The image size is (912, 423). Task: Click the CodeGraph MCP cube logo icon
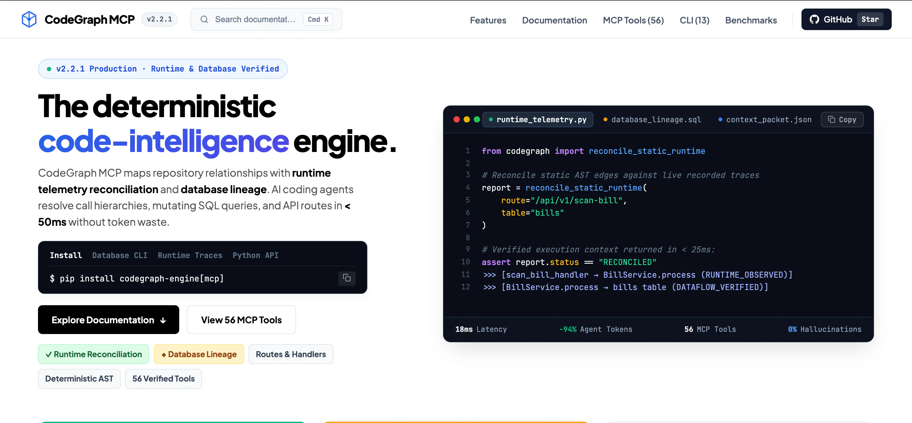tap(29, 19)
